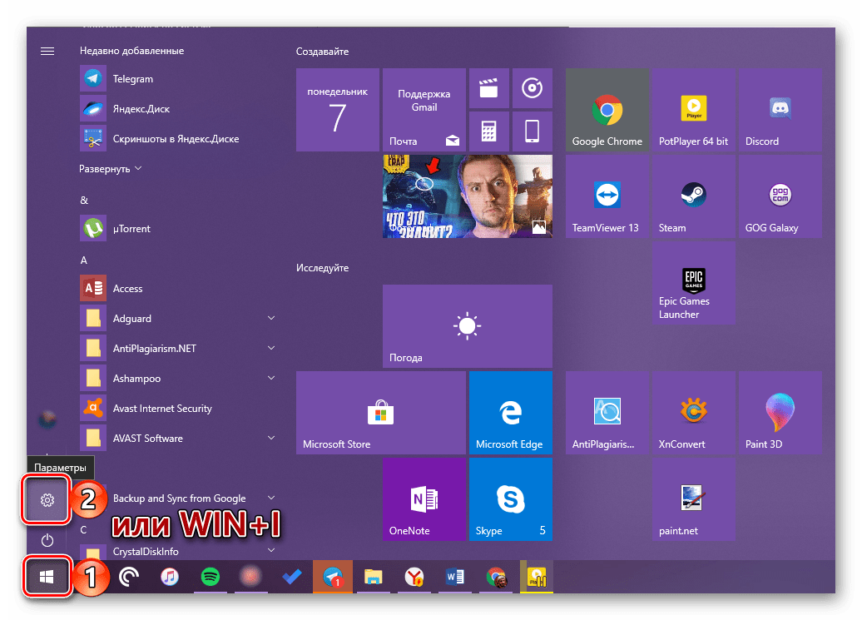
Task: Click the Power button
Action: (x=47, y=539)
